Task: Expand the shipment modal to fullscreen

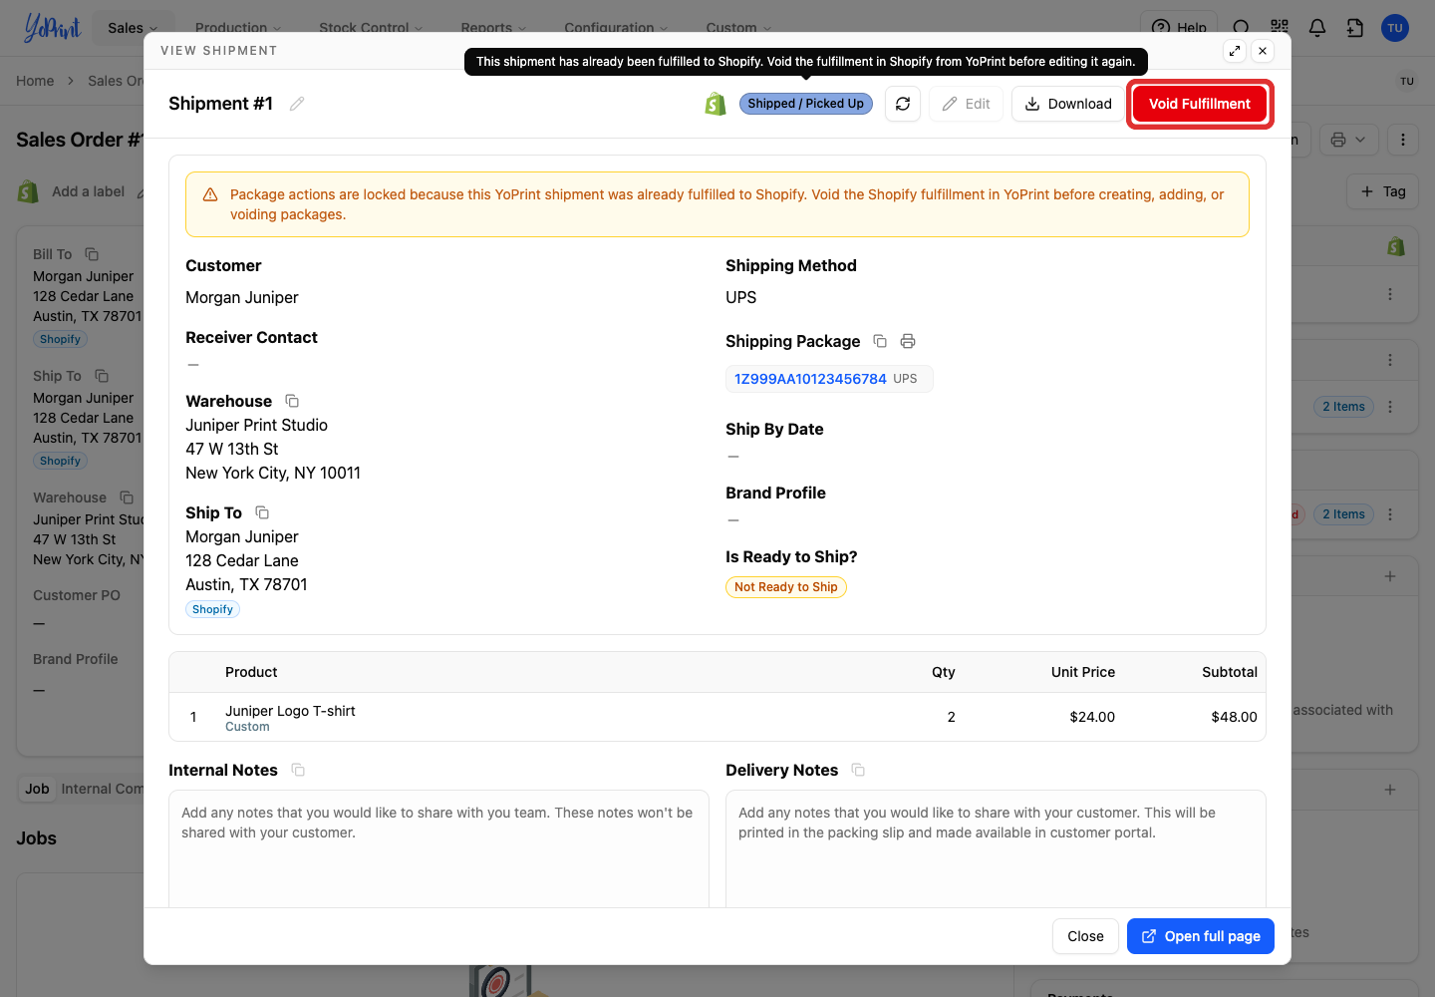Action: (x=1235, y=51)
